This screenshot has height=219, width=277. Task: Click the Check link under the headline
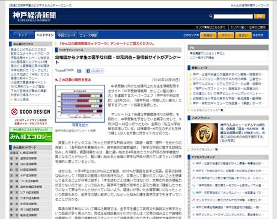coord(69,70)
